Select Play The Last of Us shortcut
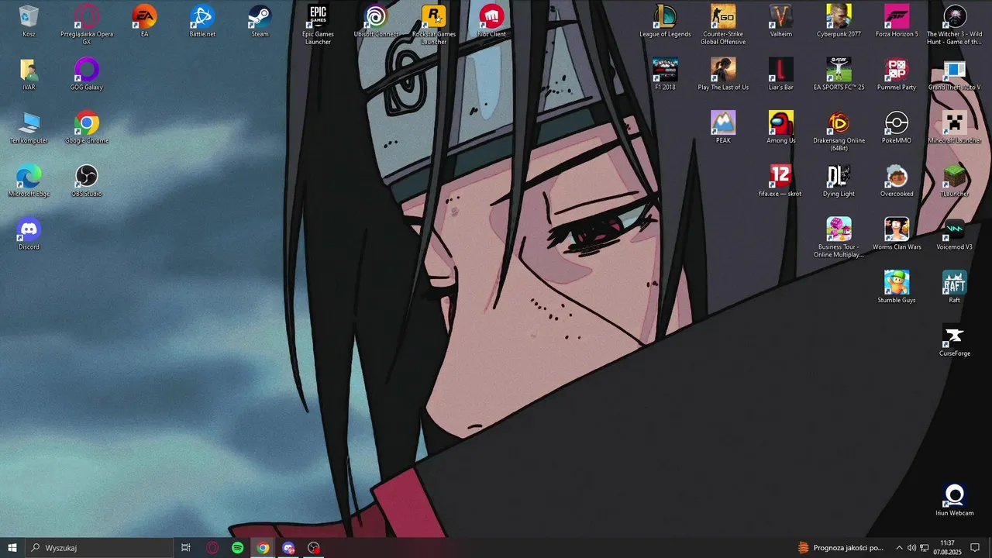Image resolution: width=992 pixels, height=558 pixels. click(x=723, y=74)
